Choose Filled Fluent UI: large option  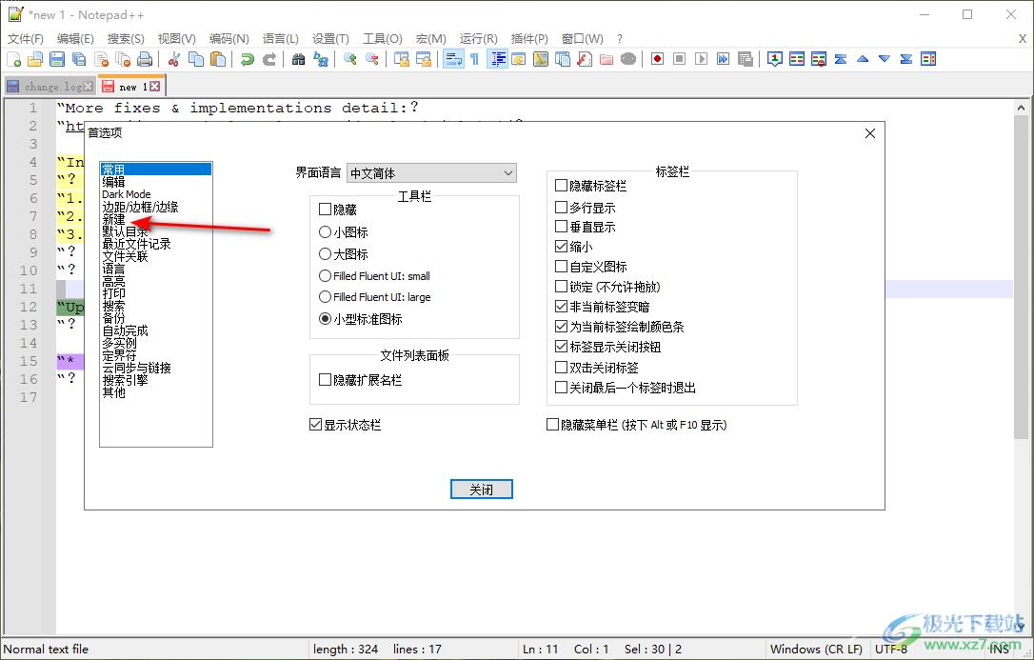click(325, 297)
